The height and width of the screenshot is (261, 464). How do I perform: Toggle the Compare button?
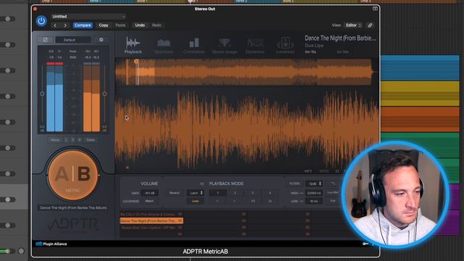pos(83,25)
